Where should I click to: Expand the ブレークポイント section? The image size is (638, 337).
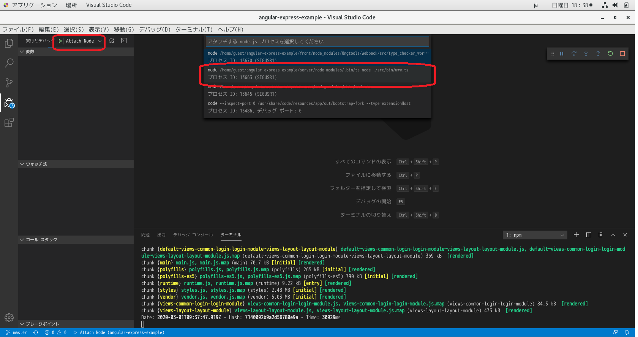(x=76, y=324)
